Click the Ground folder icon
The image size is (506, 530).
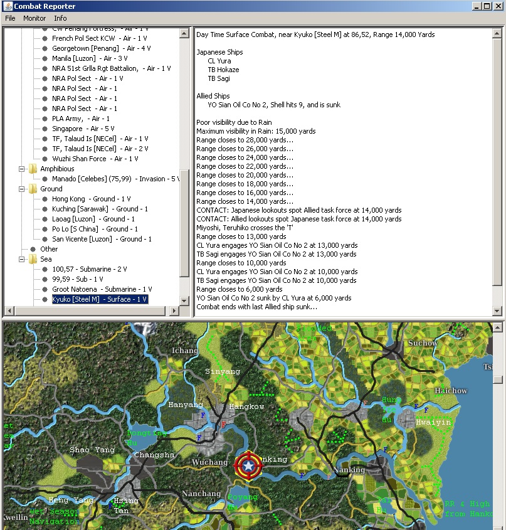tap(33, 189)
